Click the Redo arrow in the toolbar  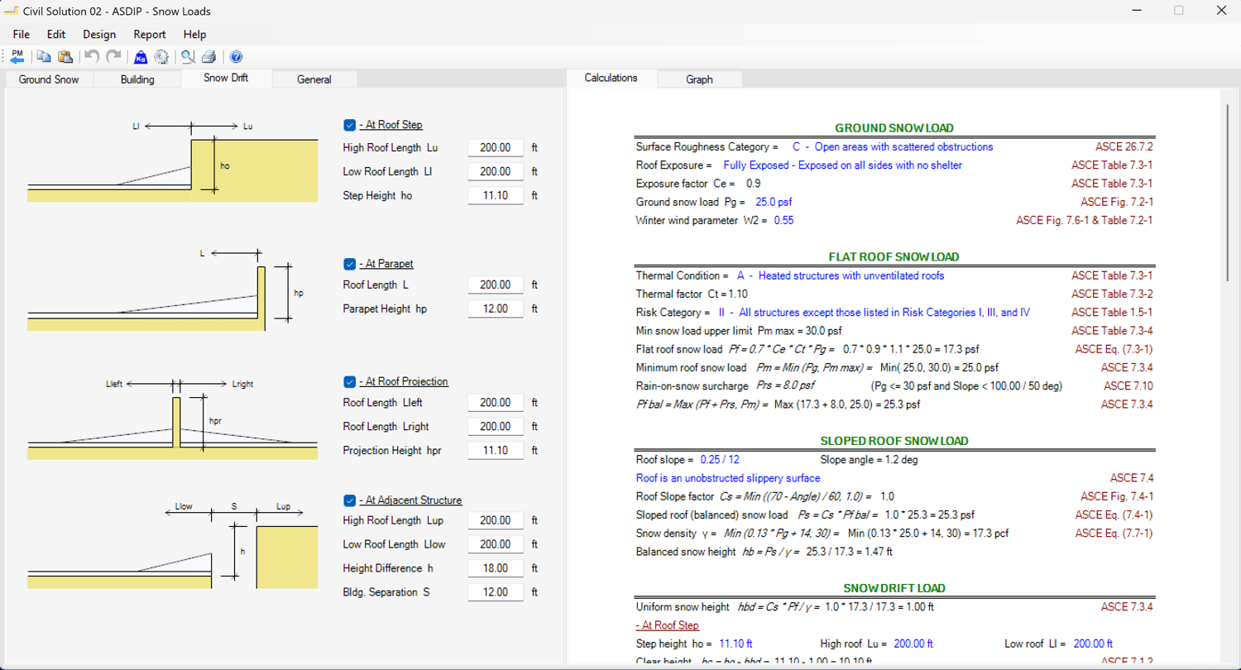point(114,56)
